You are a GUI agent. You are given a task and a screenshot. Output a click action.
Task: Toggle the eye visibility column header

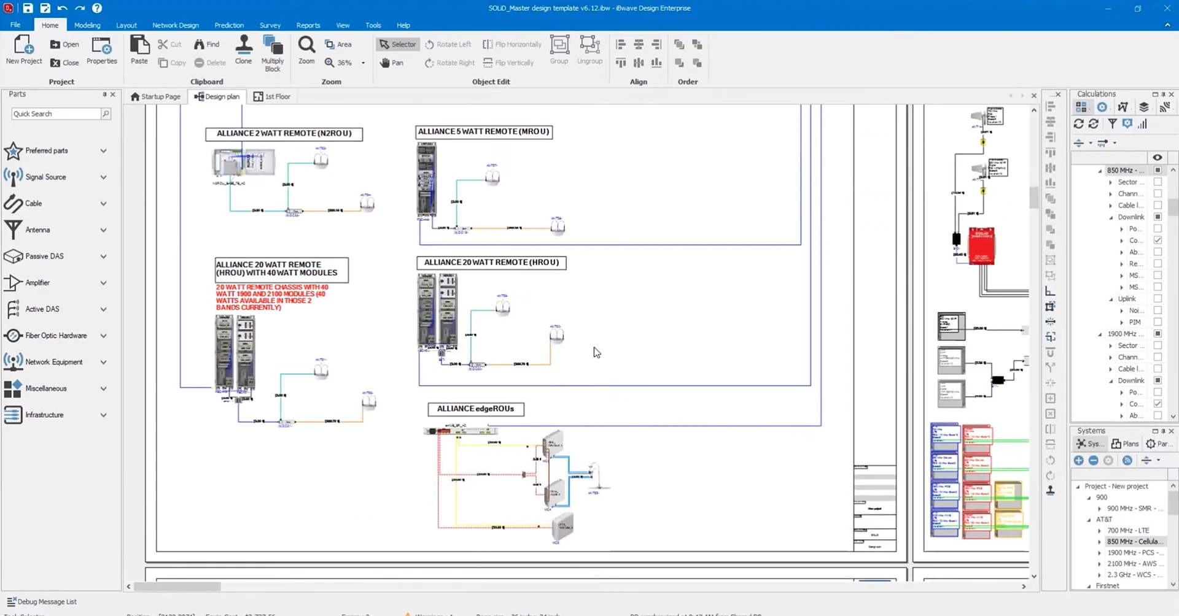(1157, 158)
